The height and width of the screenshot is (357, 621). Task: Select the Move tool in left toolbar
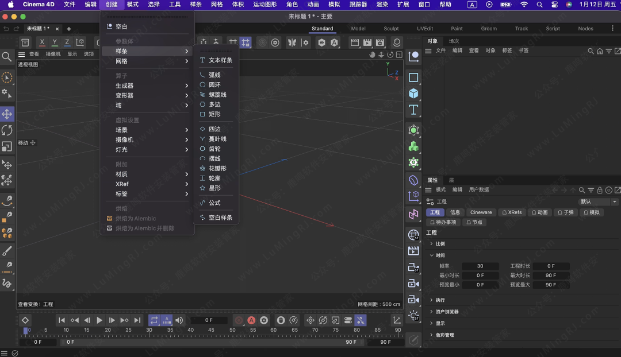pos(7,114)
